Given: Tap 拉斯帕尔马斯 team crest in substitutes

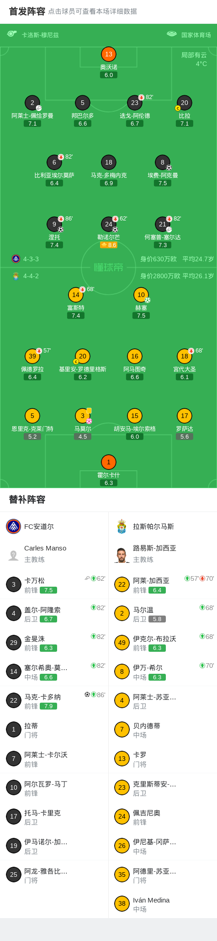Looking at the screenshot, I should coord(122,526).
